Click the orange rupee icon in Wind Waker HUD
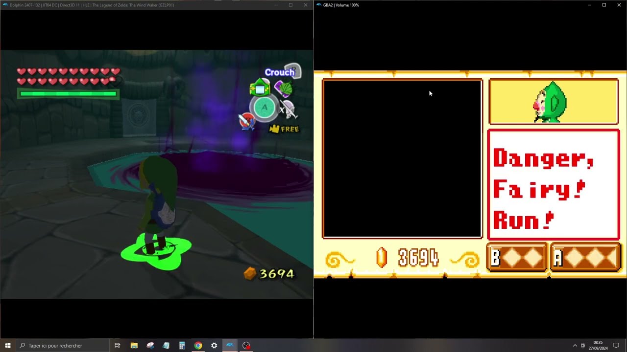The height and width of the screenshot is (352, 627). click(x=250, y=274)
